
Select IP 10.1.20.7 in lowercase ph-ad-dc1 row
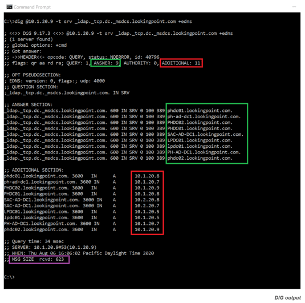pos(147,182)
